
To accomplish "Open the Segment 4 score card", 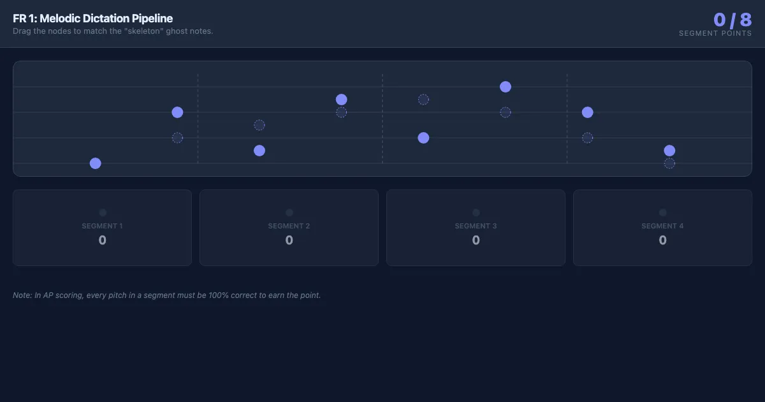I will [662, 228].
